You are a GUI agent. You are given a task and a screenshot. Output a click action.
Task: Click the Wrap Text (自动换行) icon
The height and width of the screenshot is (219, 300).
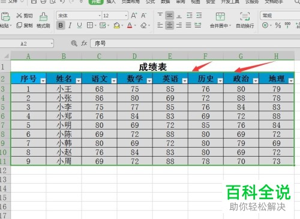pyautogui.click(x=245, y=16)
